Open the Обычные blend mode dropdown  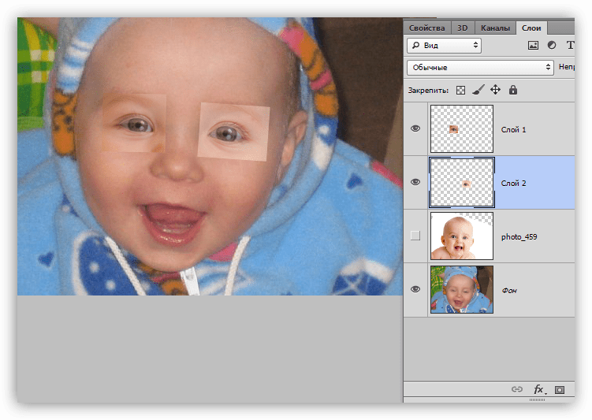pyautogui.click(x=480, y=67)
